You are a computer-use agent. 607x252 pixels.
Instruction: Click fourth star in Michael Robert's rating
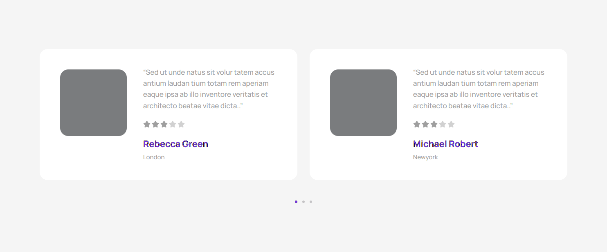click(x=443, y=124)
